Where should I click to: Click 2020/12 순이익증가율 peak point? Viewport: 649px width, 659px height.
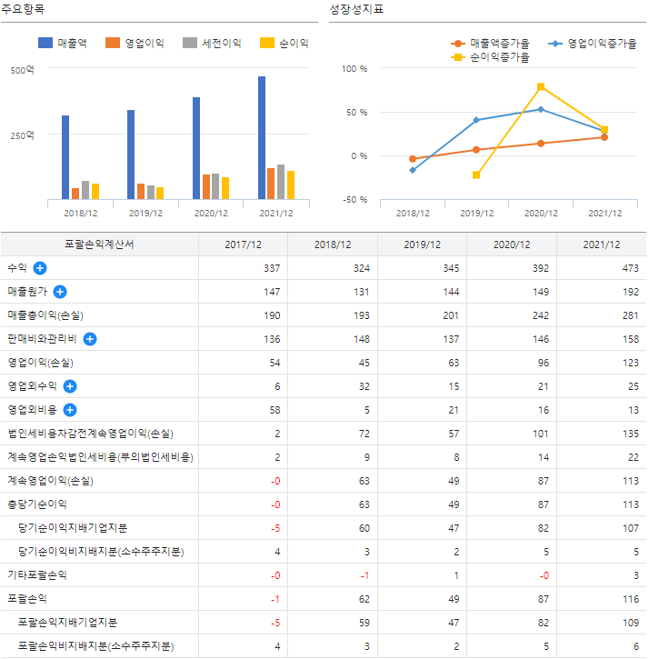click(541, 86)
